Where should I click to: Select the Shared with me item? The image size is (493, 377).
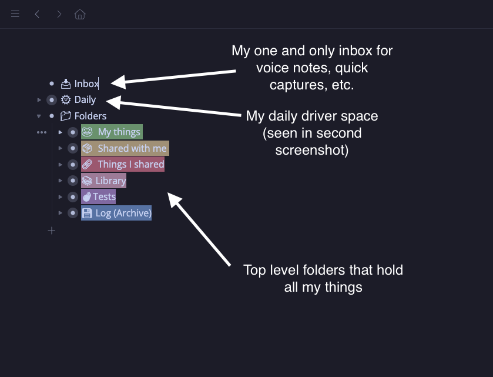(x=132, y=148)
